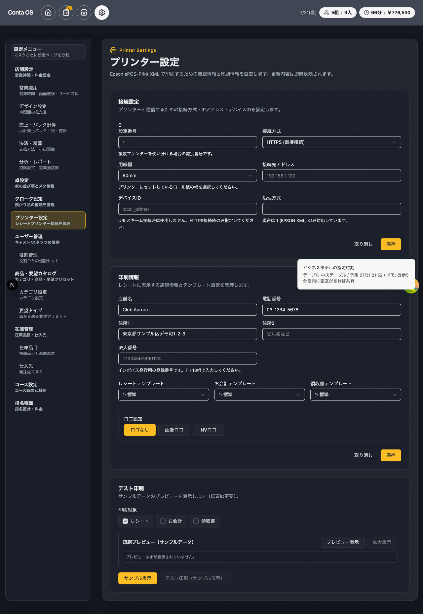
Task: Check the 領収書 print target checkbox
Action: click(196, 521)
